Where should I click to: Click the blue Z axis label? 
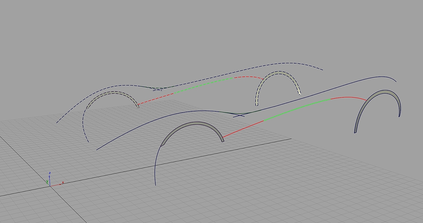pyautogui.click(x=50, y=173)
